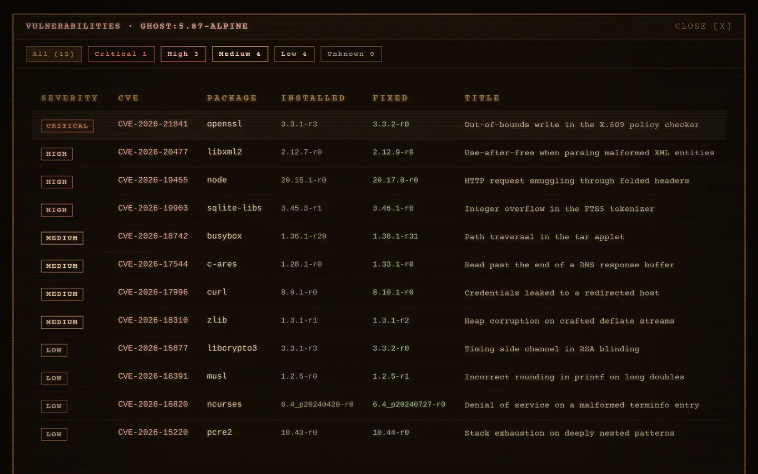Open CVE-2026-16391
The width and height of the screenshot is (758, 474).
coord(153,376)
